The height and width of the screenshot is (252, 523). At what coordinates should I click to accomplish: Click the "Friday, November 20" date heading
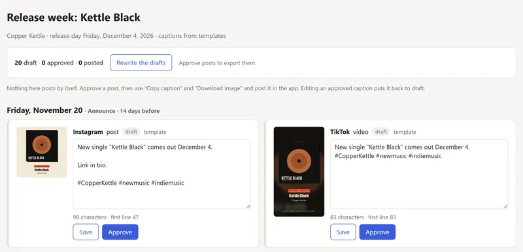click(x=44, y=110)
